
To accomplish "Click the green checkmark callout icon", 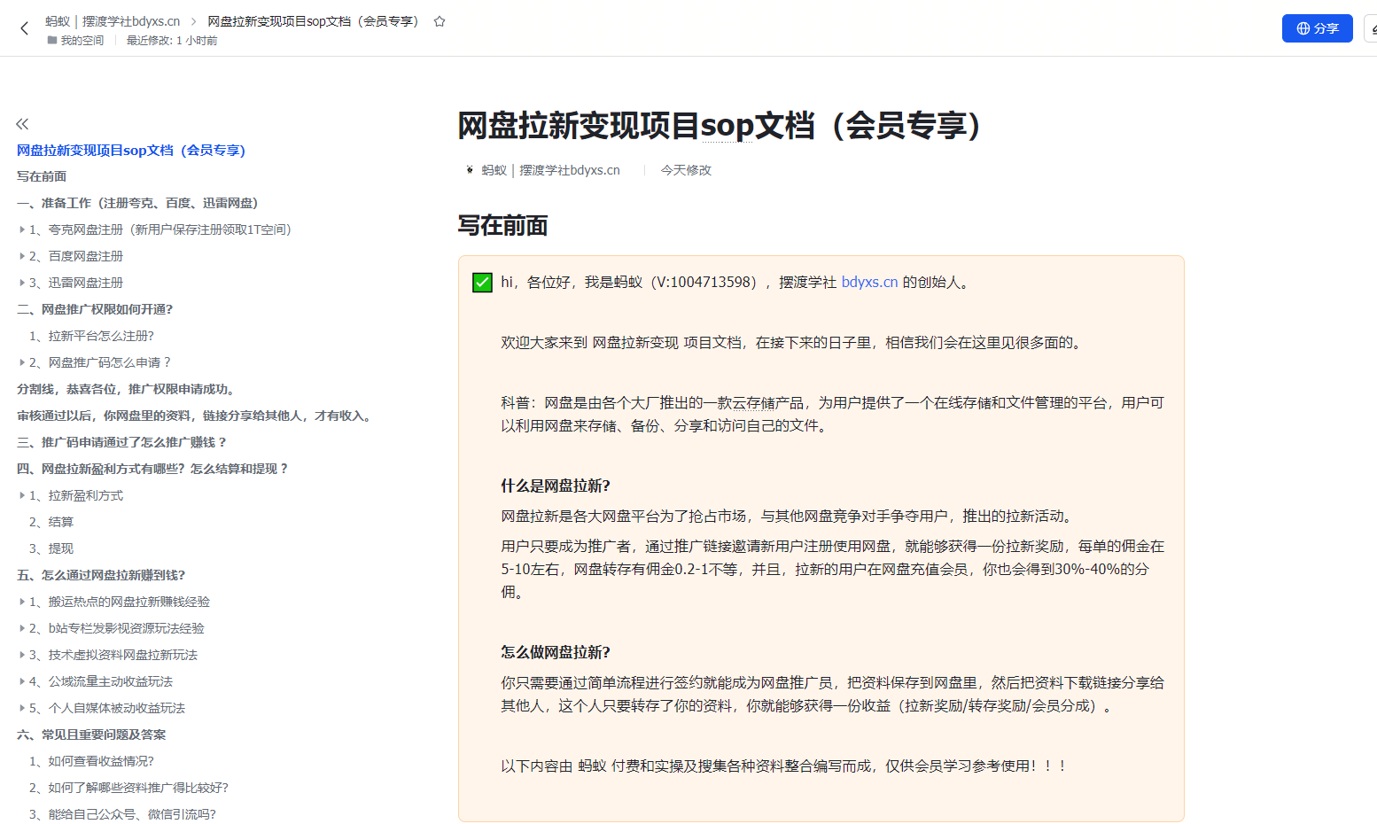I will pos(482,283).
